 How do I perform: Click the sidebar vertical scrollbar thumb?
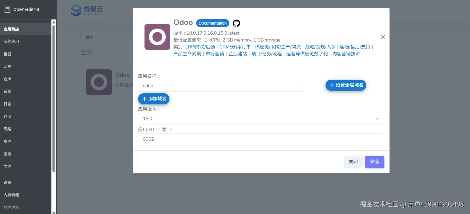point(54,99)
